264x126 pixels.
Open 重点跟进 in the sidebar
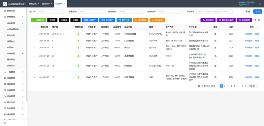[x=11, y=60]
